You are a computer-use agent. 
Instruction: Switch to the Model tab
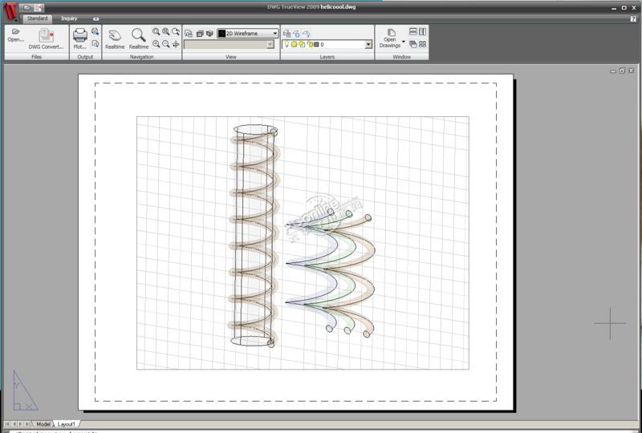tap(43, 424)
